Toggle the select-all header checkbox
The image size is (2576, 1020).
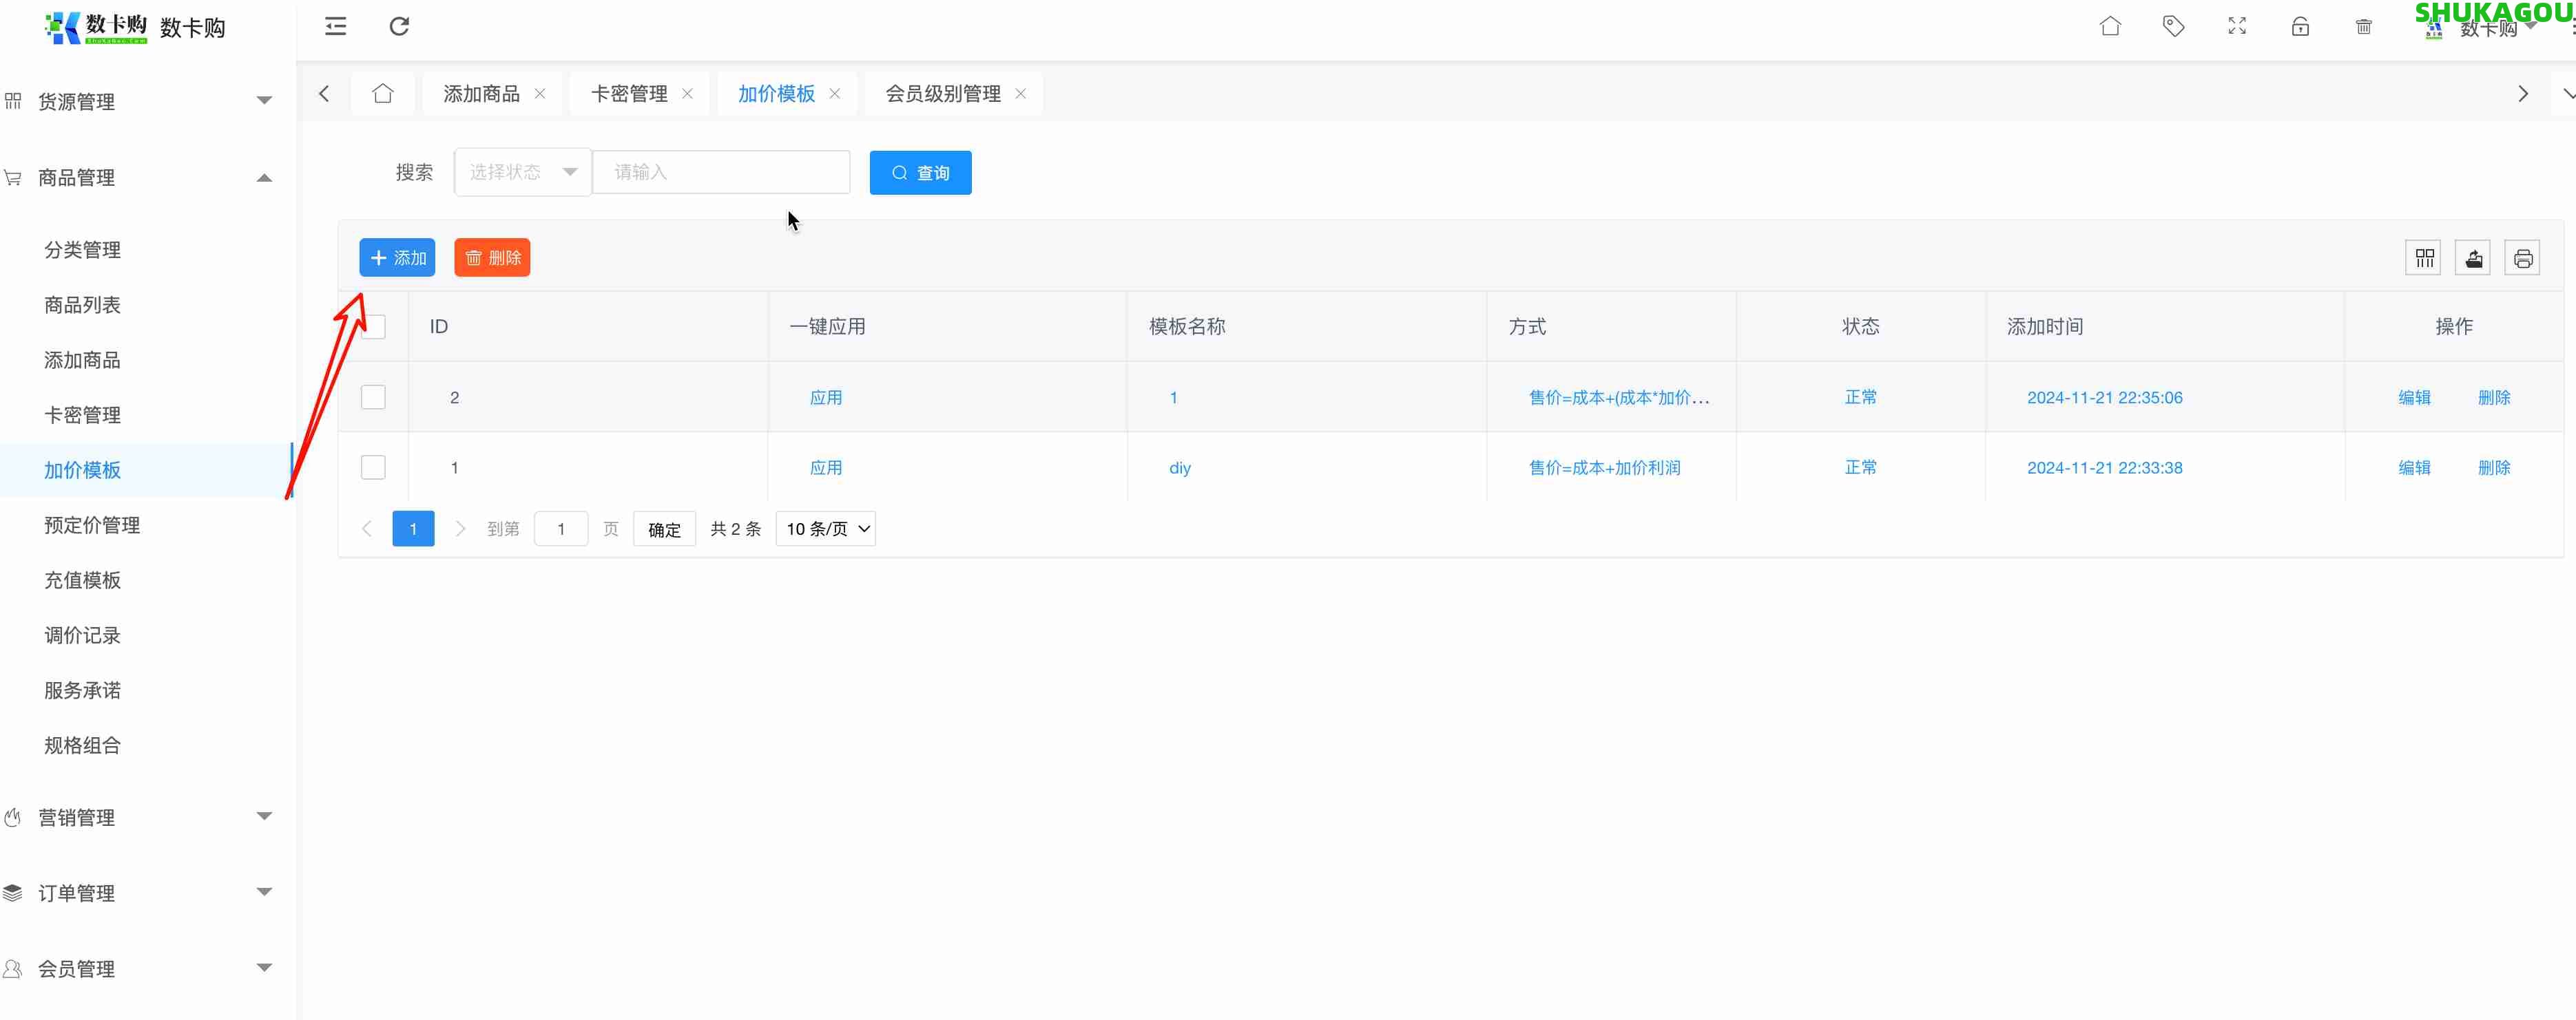coord(375,327)
